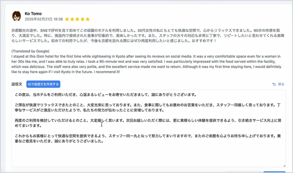Click the textarea resize handle
293x173 pixels.
284,166
